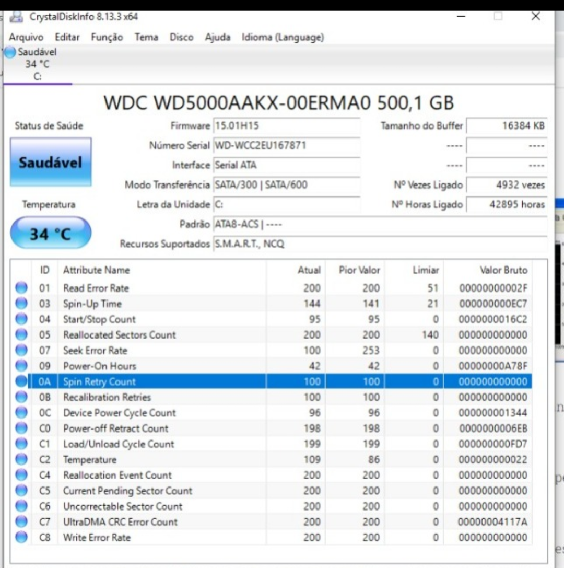Click status orb for Reallocation Event Count
Viewport: 564px width, 568px height.
[x=21, y=475]
